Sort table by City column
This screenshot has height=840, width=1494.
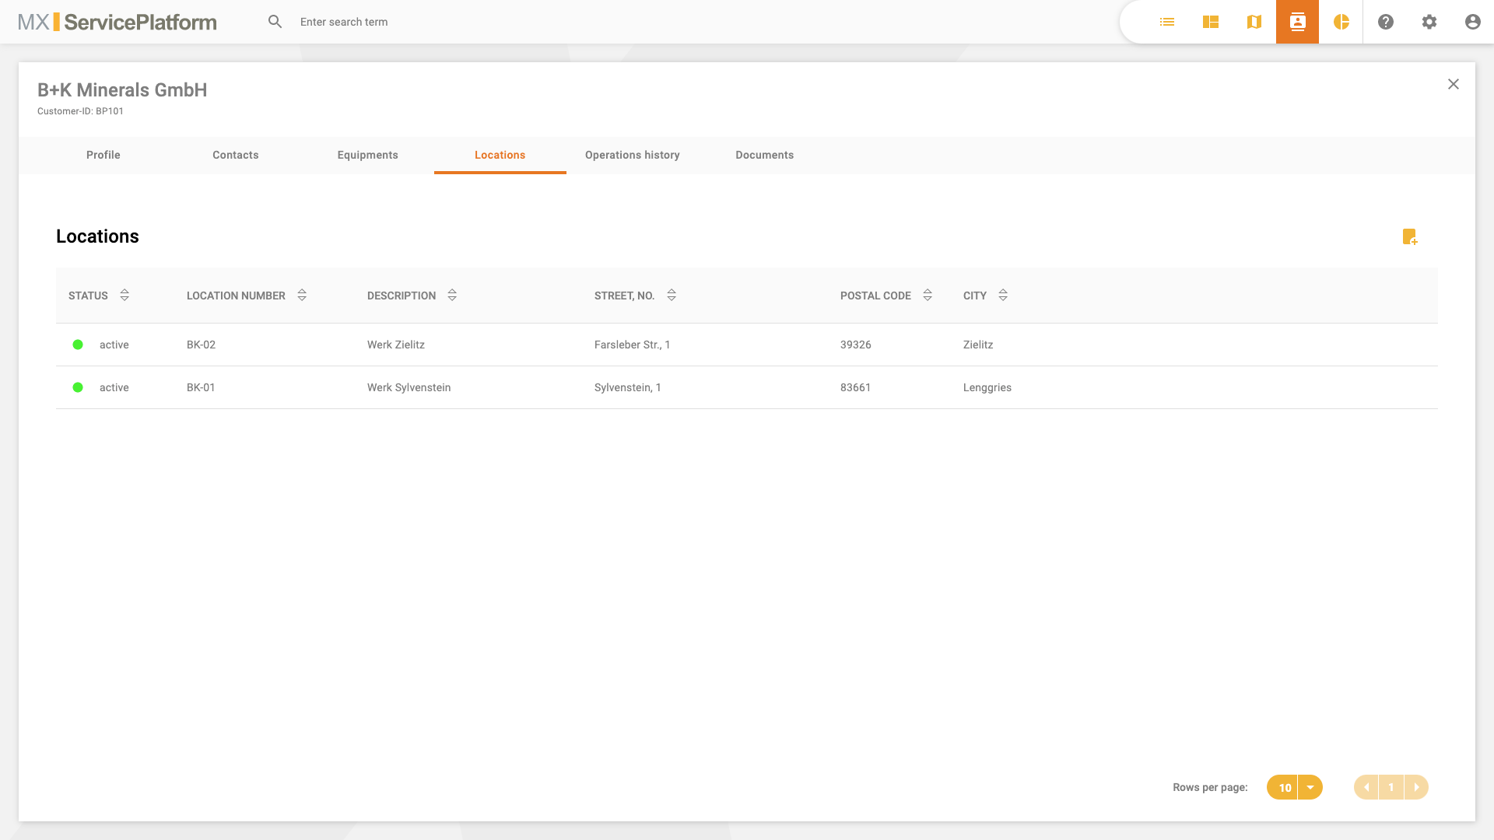pyautogui.click(x=1003, y=296)
